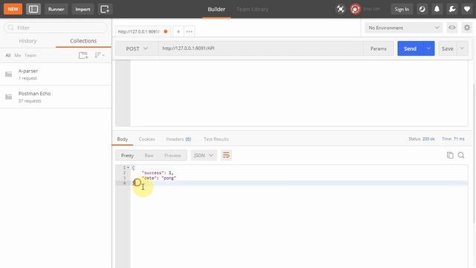This screenshot has width=476, height=268.
Task: Open the Runner
Action: click(x=57, y=9)
